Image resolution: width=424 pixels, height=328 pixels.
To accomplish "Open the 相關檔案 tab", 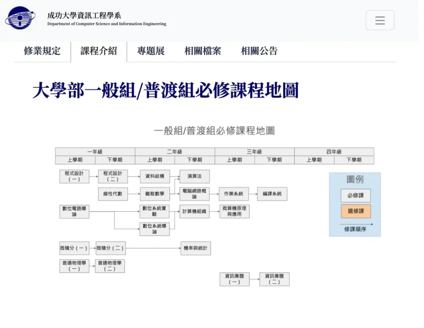I will tap(202, 51).
